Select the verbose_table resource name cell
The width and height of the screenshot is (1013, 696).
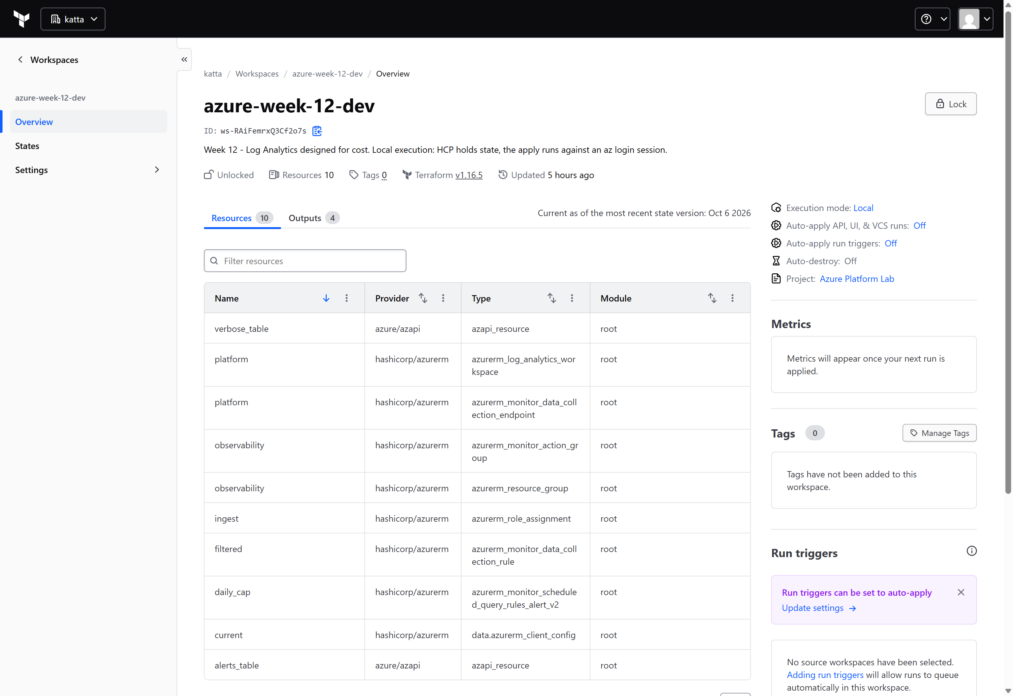[284, 328]
